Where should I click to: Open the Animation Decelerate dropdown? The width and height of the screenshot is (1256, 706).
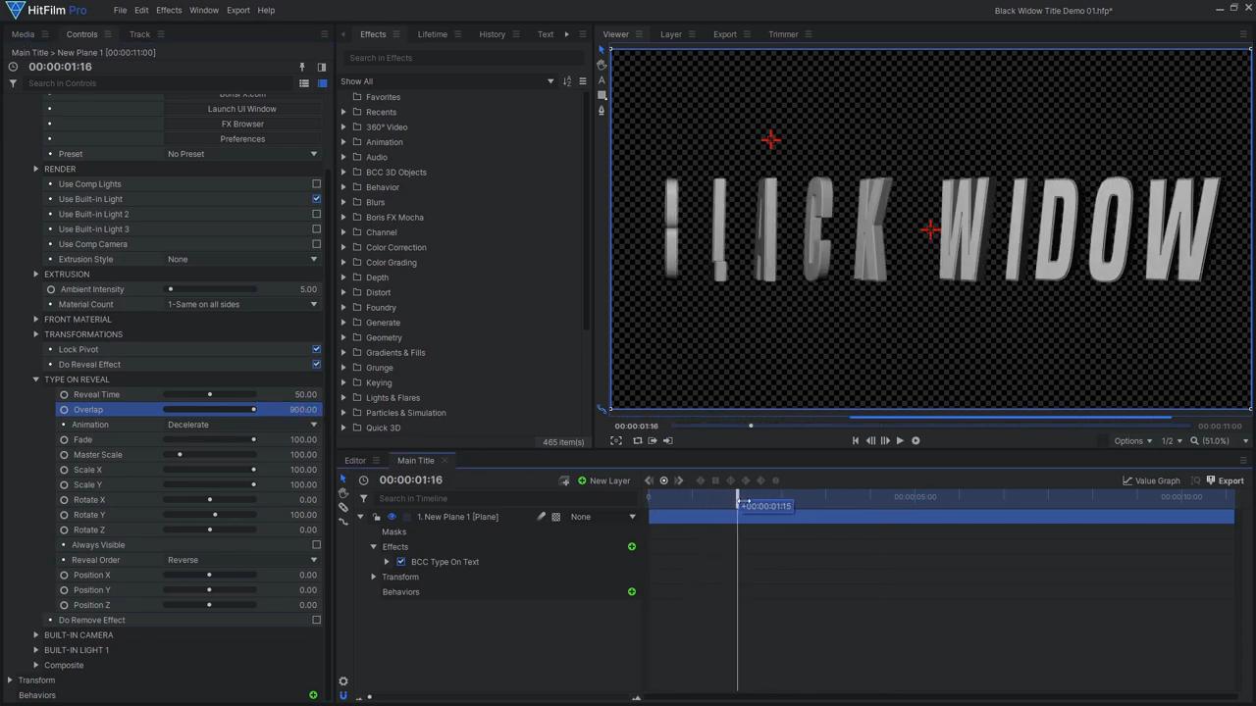242,425
